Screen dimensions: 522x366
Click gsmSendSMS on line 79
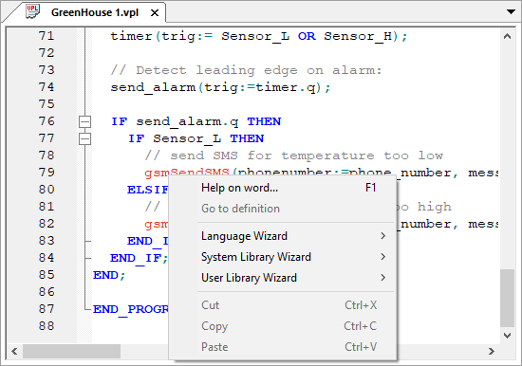pyautogui.click(x=187, y=173)
